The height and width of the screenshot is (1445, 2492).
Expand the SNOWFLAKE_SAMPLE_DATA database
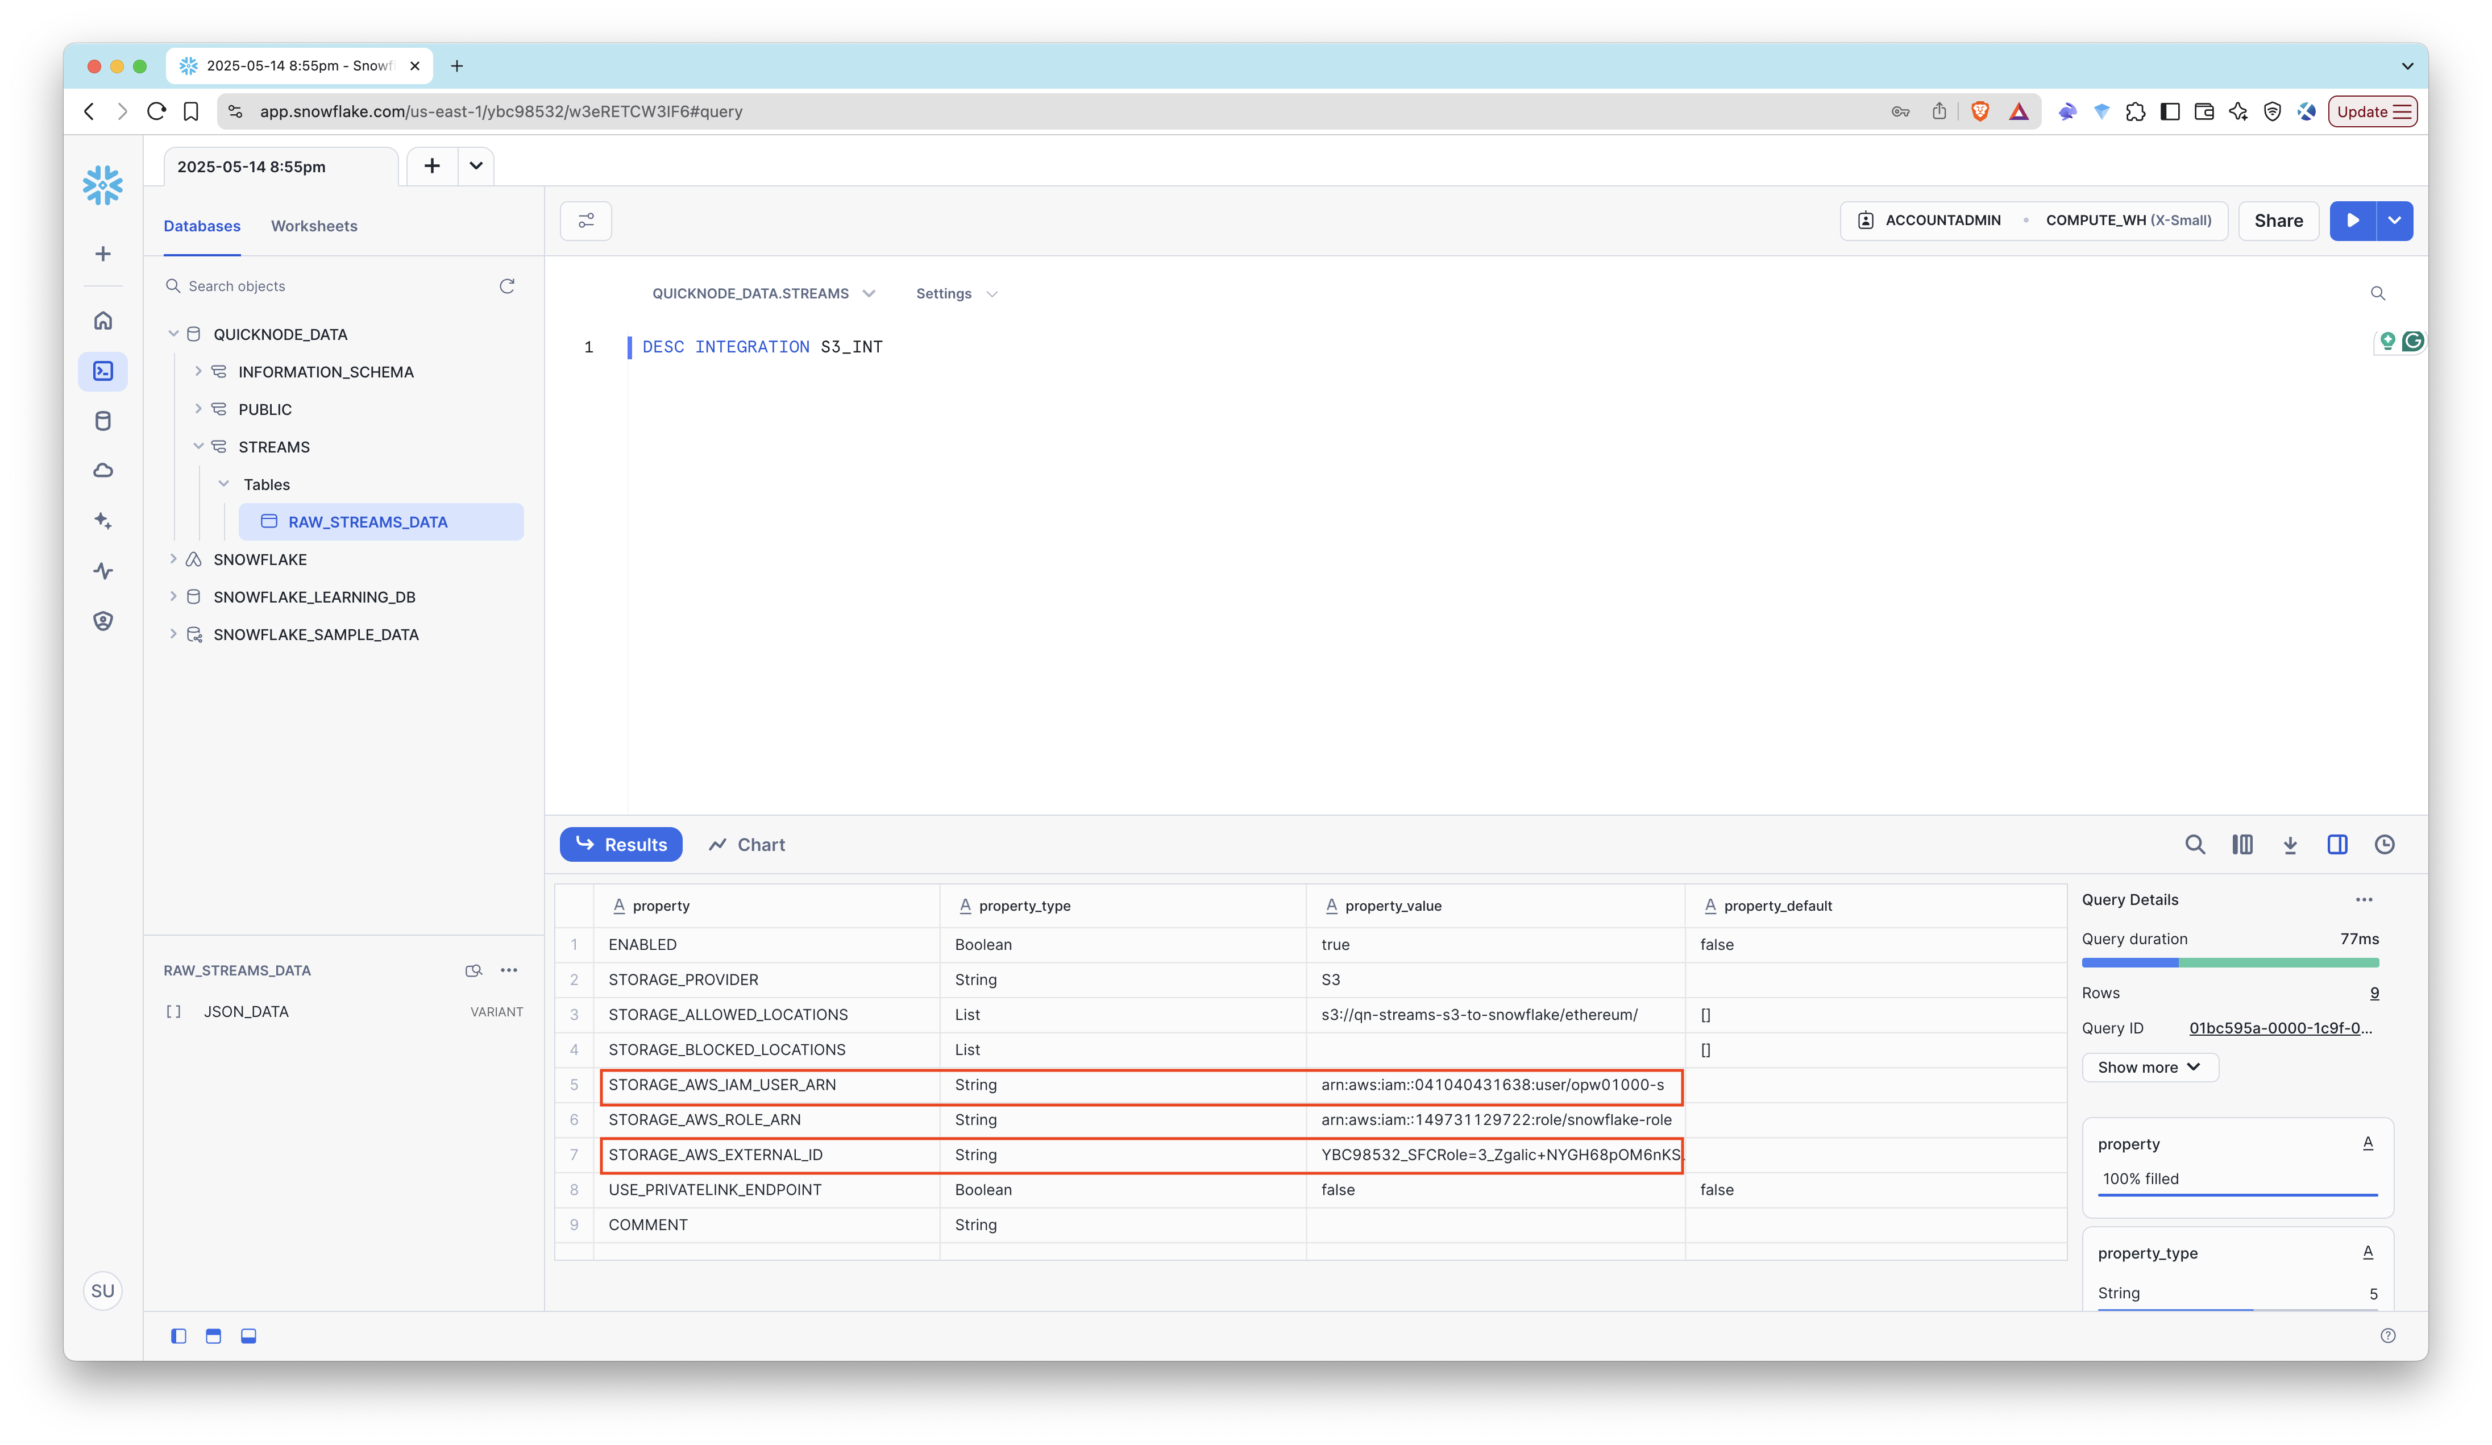[x=175, y=634]
